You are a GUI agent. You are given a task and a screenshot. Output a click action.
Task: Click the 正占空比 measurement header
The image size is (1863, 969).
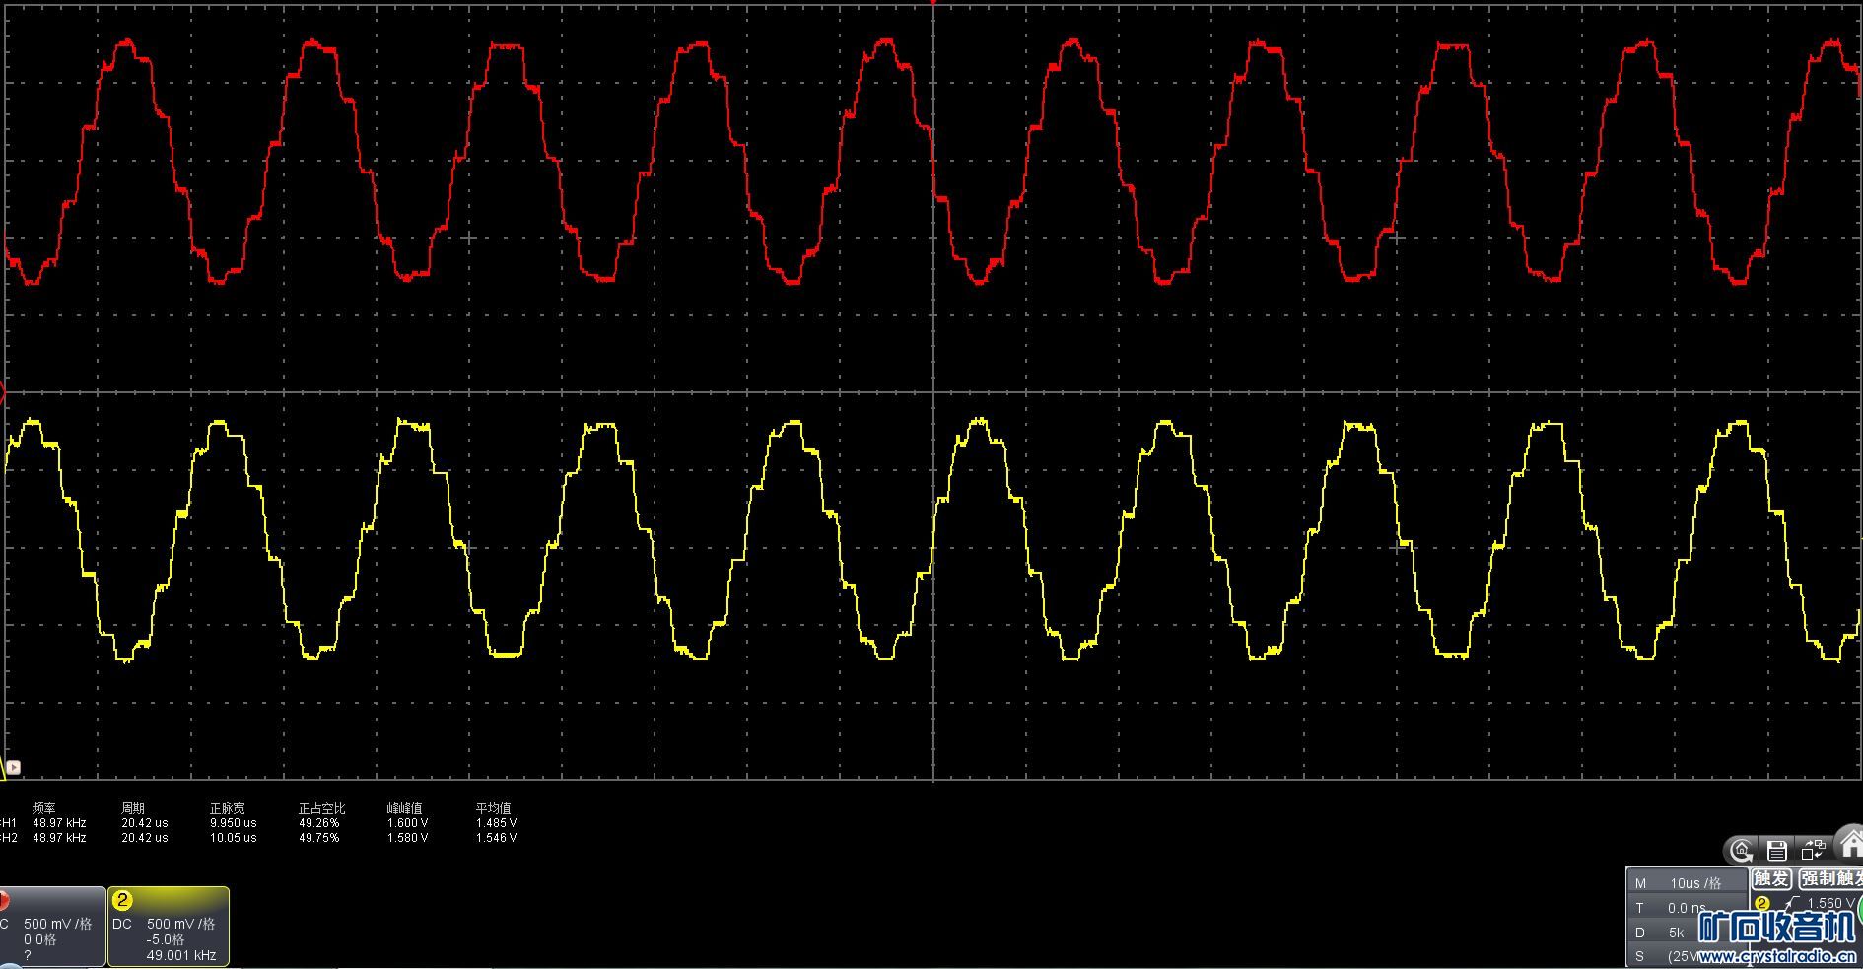pyautogui.click(x=322, y=808)
